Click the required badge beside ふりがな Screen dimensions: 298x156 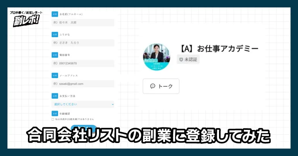click(55, 35)
